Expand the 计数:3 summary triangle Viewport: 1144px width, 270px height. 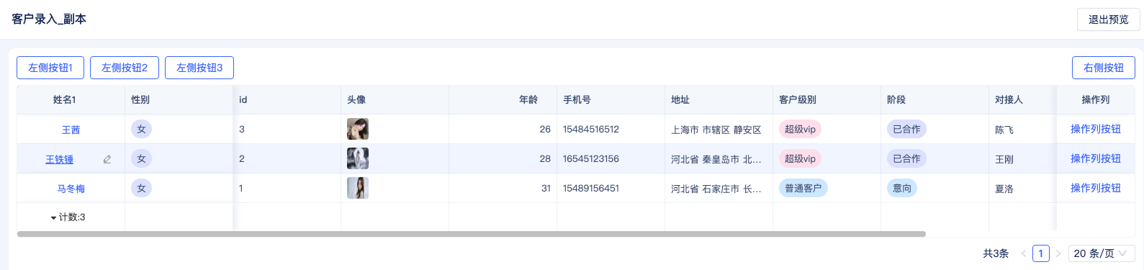click(54, 217)
